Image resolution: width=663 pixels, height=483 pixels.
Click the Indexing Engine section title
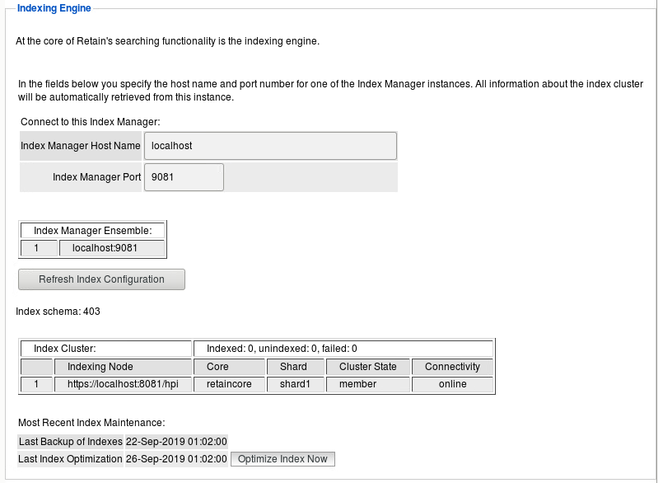[54, 8]
